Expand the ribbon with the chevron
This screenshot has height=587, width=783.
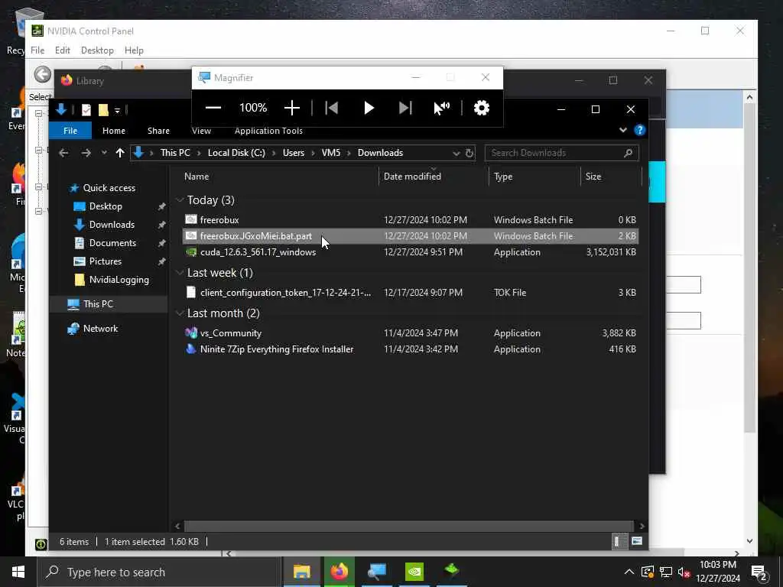click(x=622, y=130)
